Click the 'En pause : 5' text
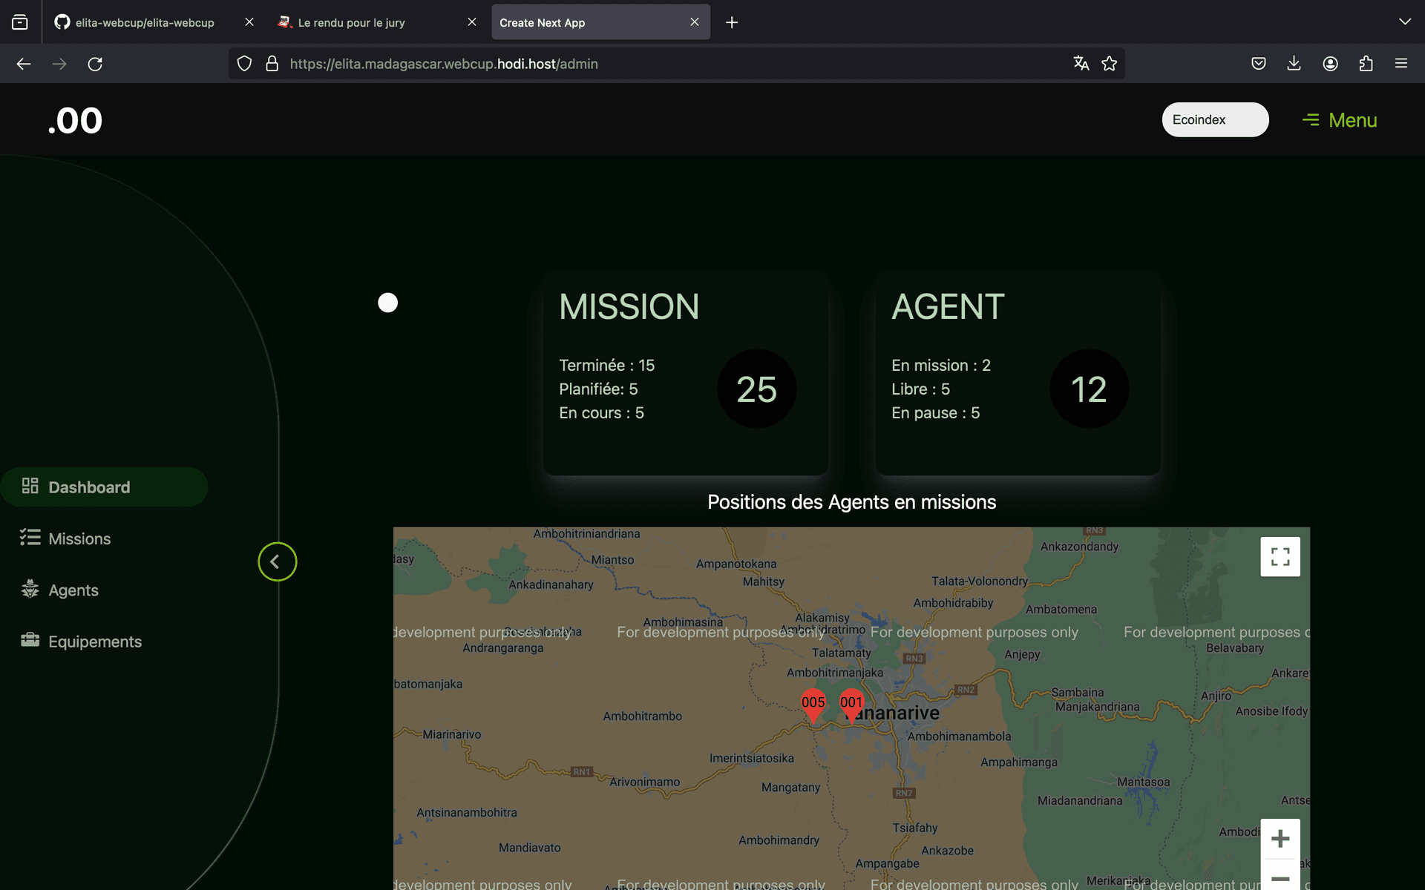Viewport: 1425px width, 890px height. point(935,413)
